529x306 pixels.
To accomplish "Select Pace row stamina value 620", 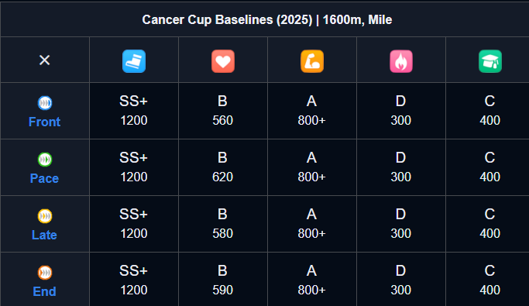I will click(222, 177).
